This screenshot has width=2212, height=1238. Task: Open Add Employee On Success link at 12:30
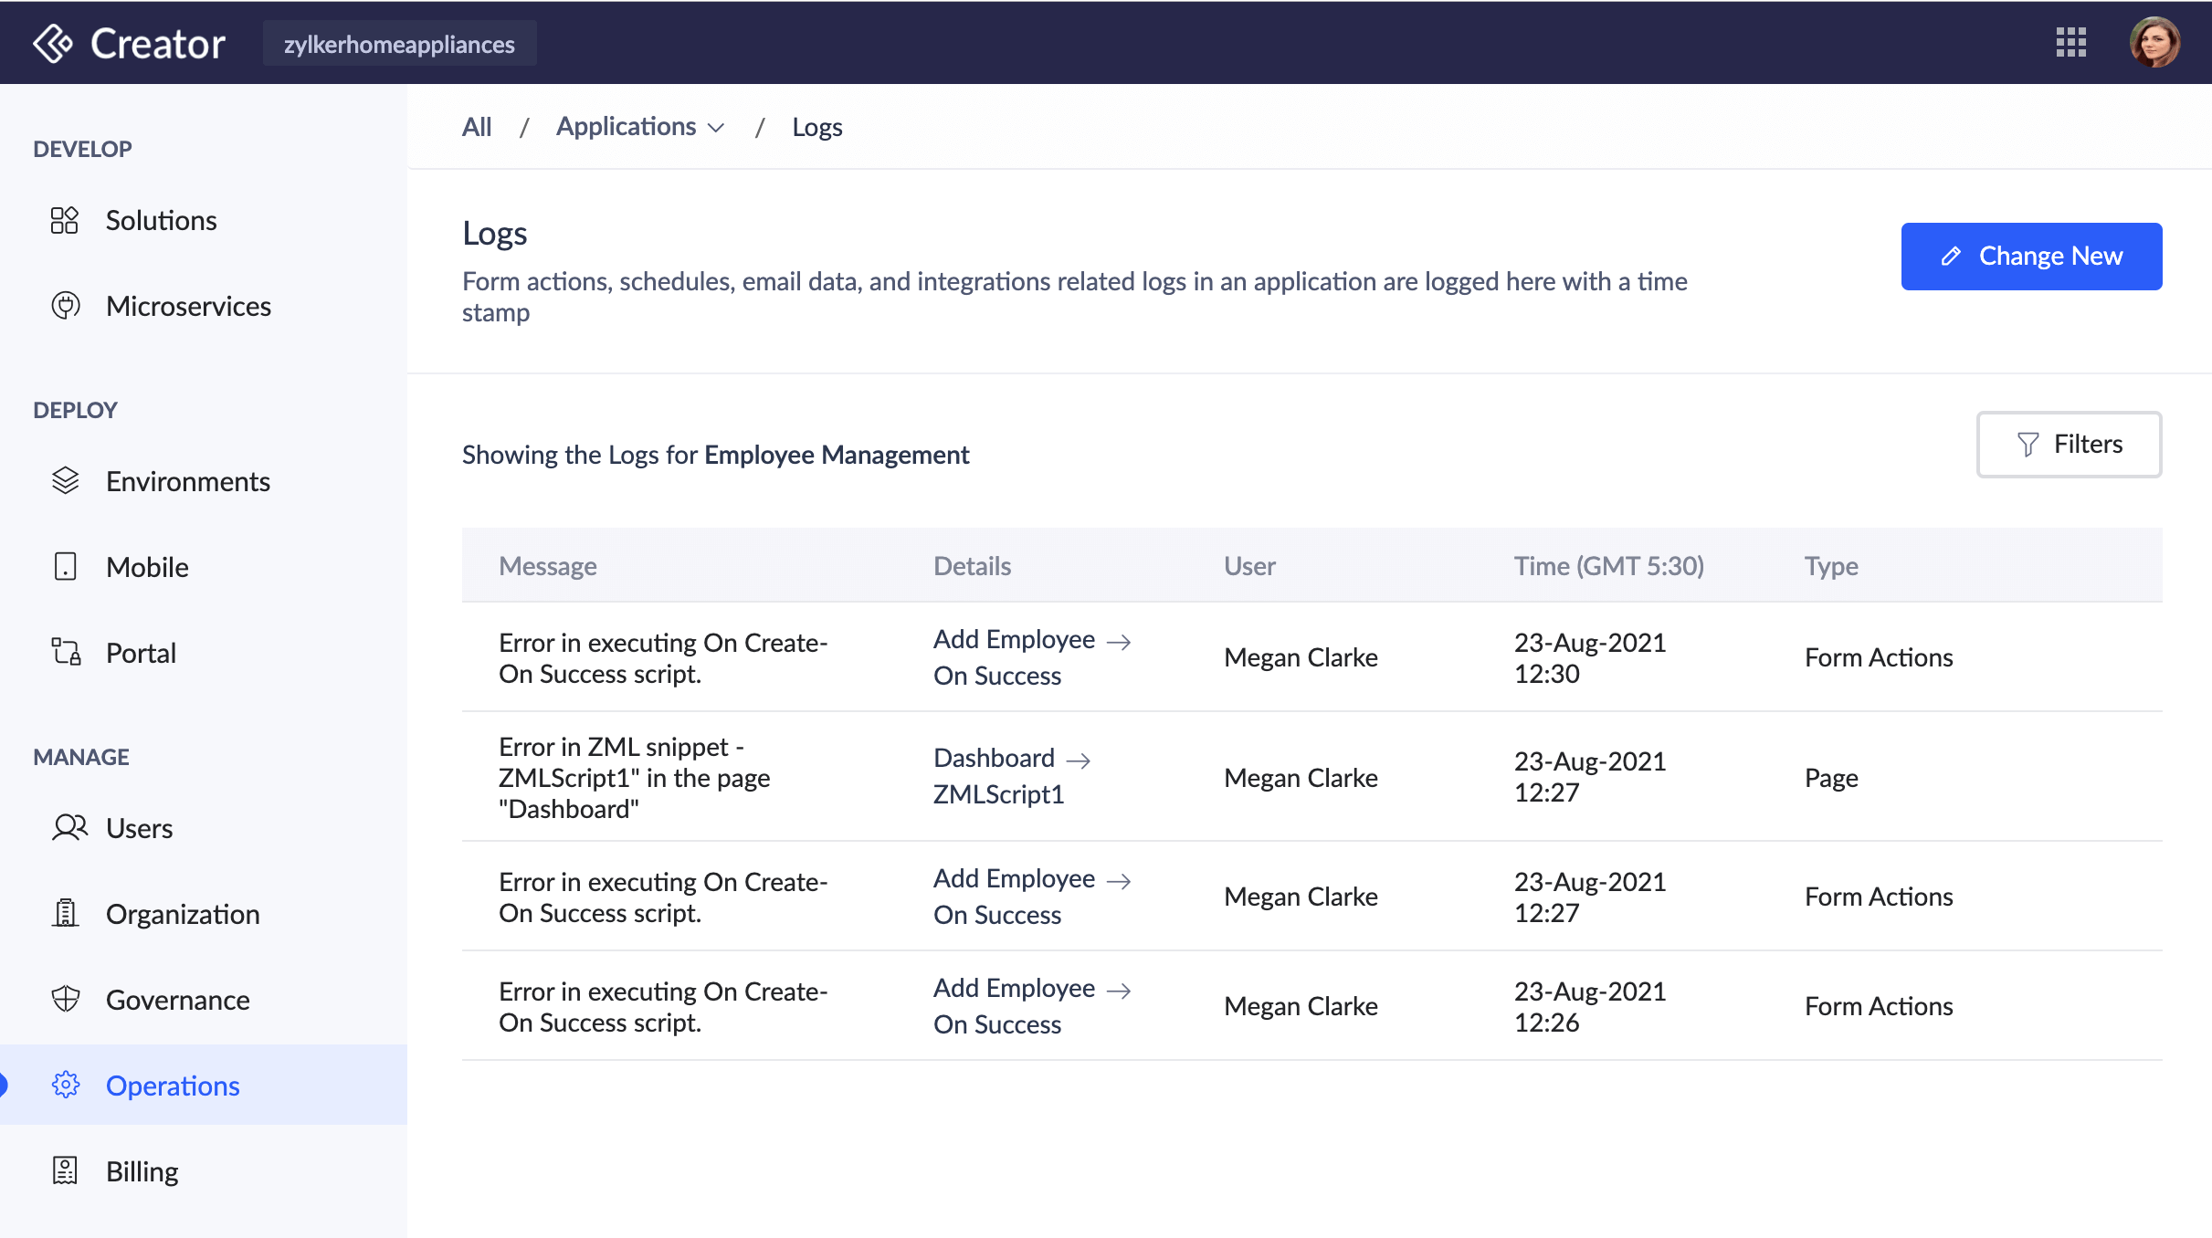click(1031, 657)
